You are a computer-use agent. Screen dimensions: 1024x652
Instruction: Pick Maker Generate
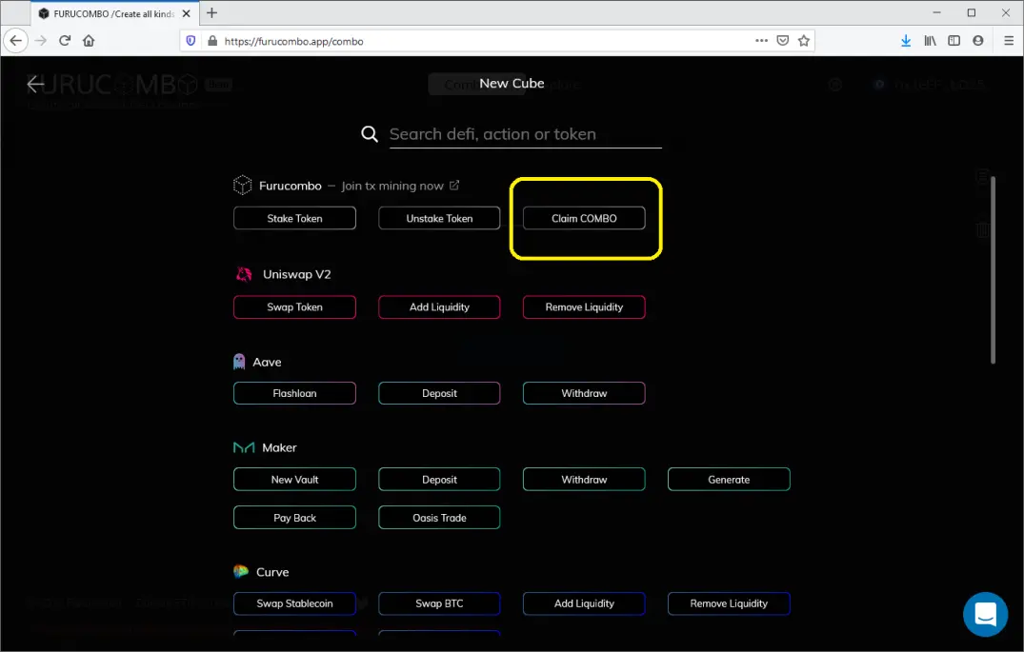pos(729,479)
